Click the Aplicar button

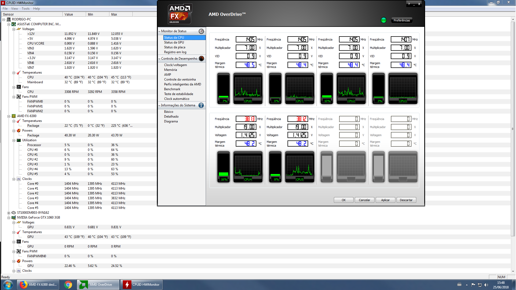(x=385, y=200)
